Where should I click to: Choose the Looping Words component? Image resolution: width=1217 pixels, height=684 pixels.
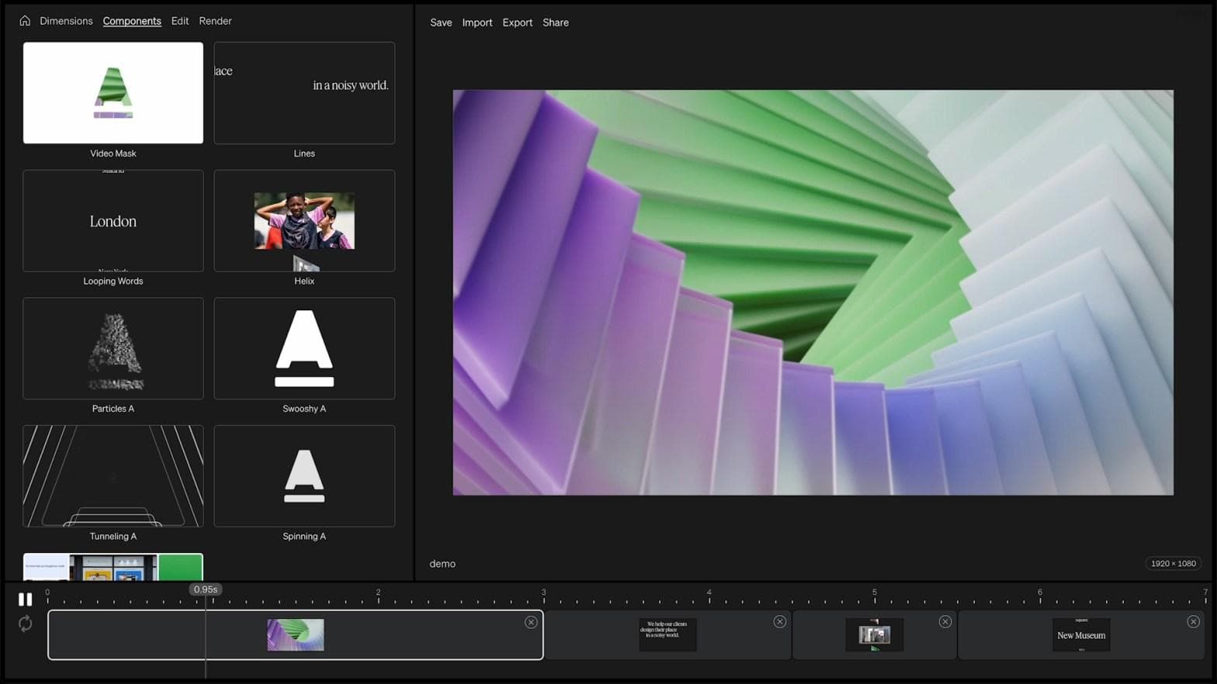[113, 221]
